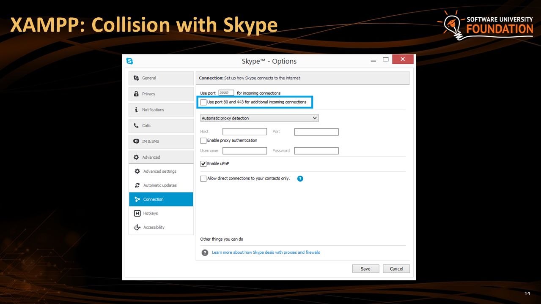Click the Save button
Viewport: 541px width, 304px height.
(365, 269)
